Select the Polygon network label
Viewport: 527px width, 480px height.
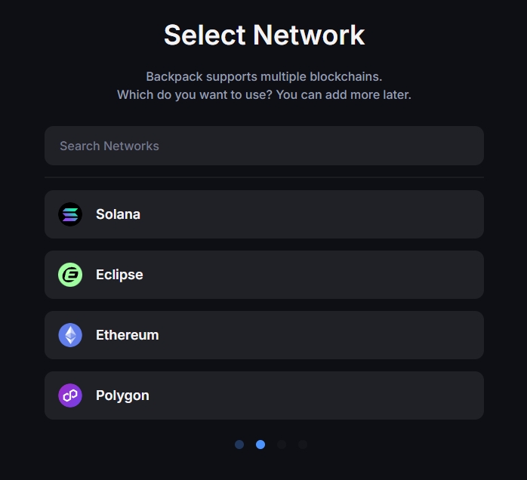pos(122,395)
